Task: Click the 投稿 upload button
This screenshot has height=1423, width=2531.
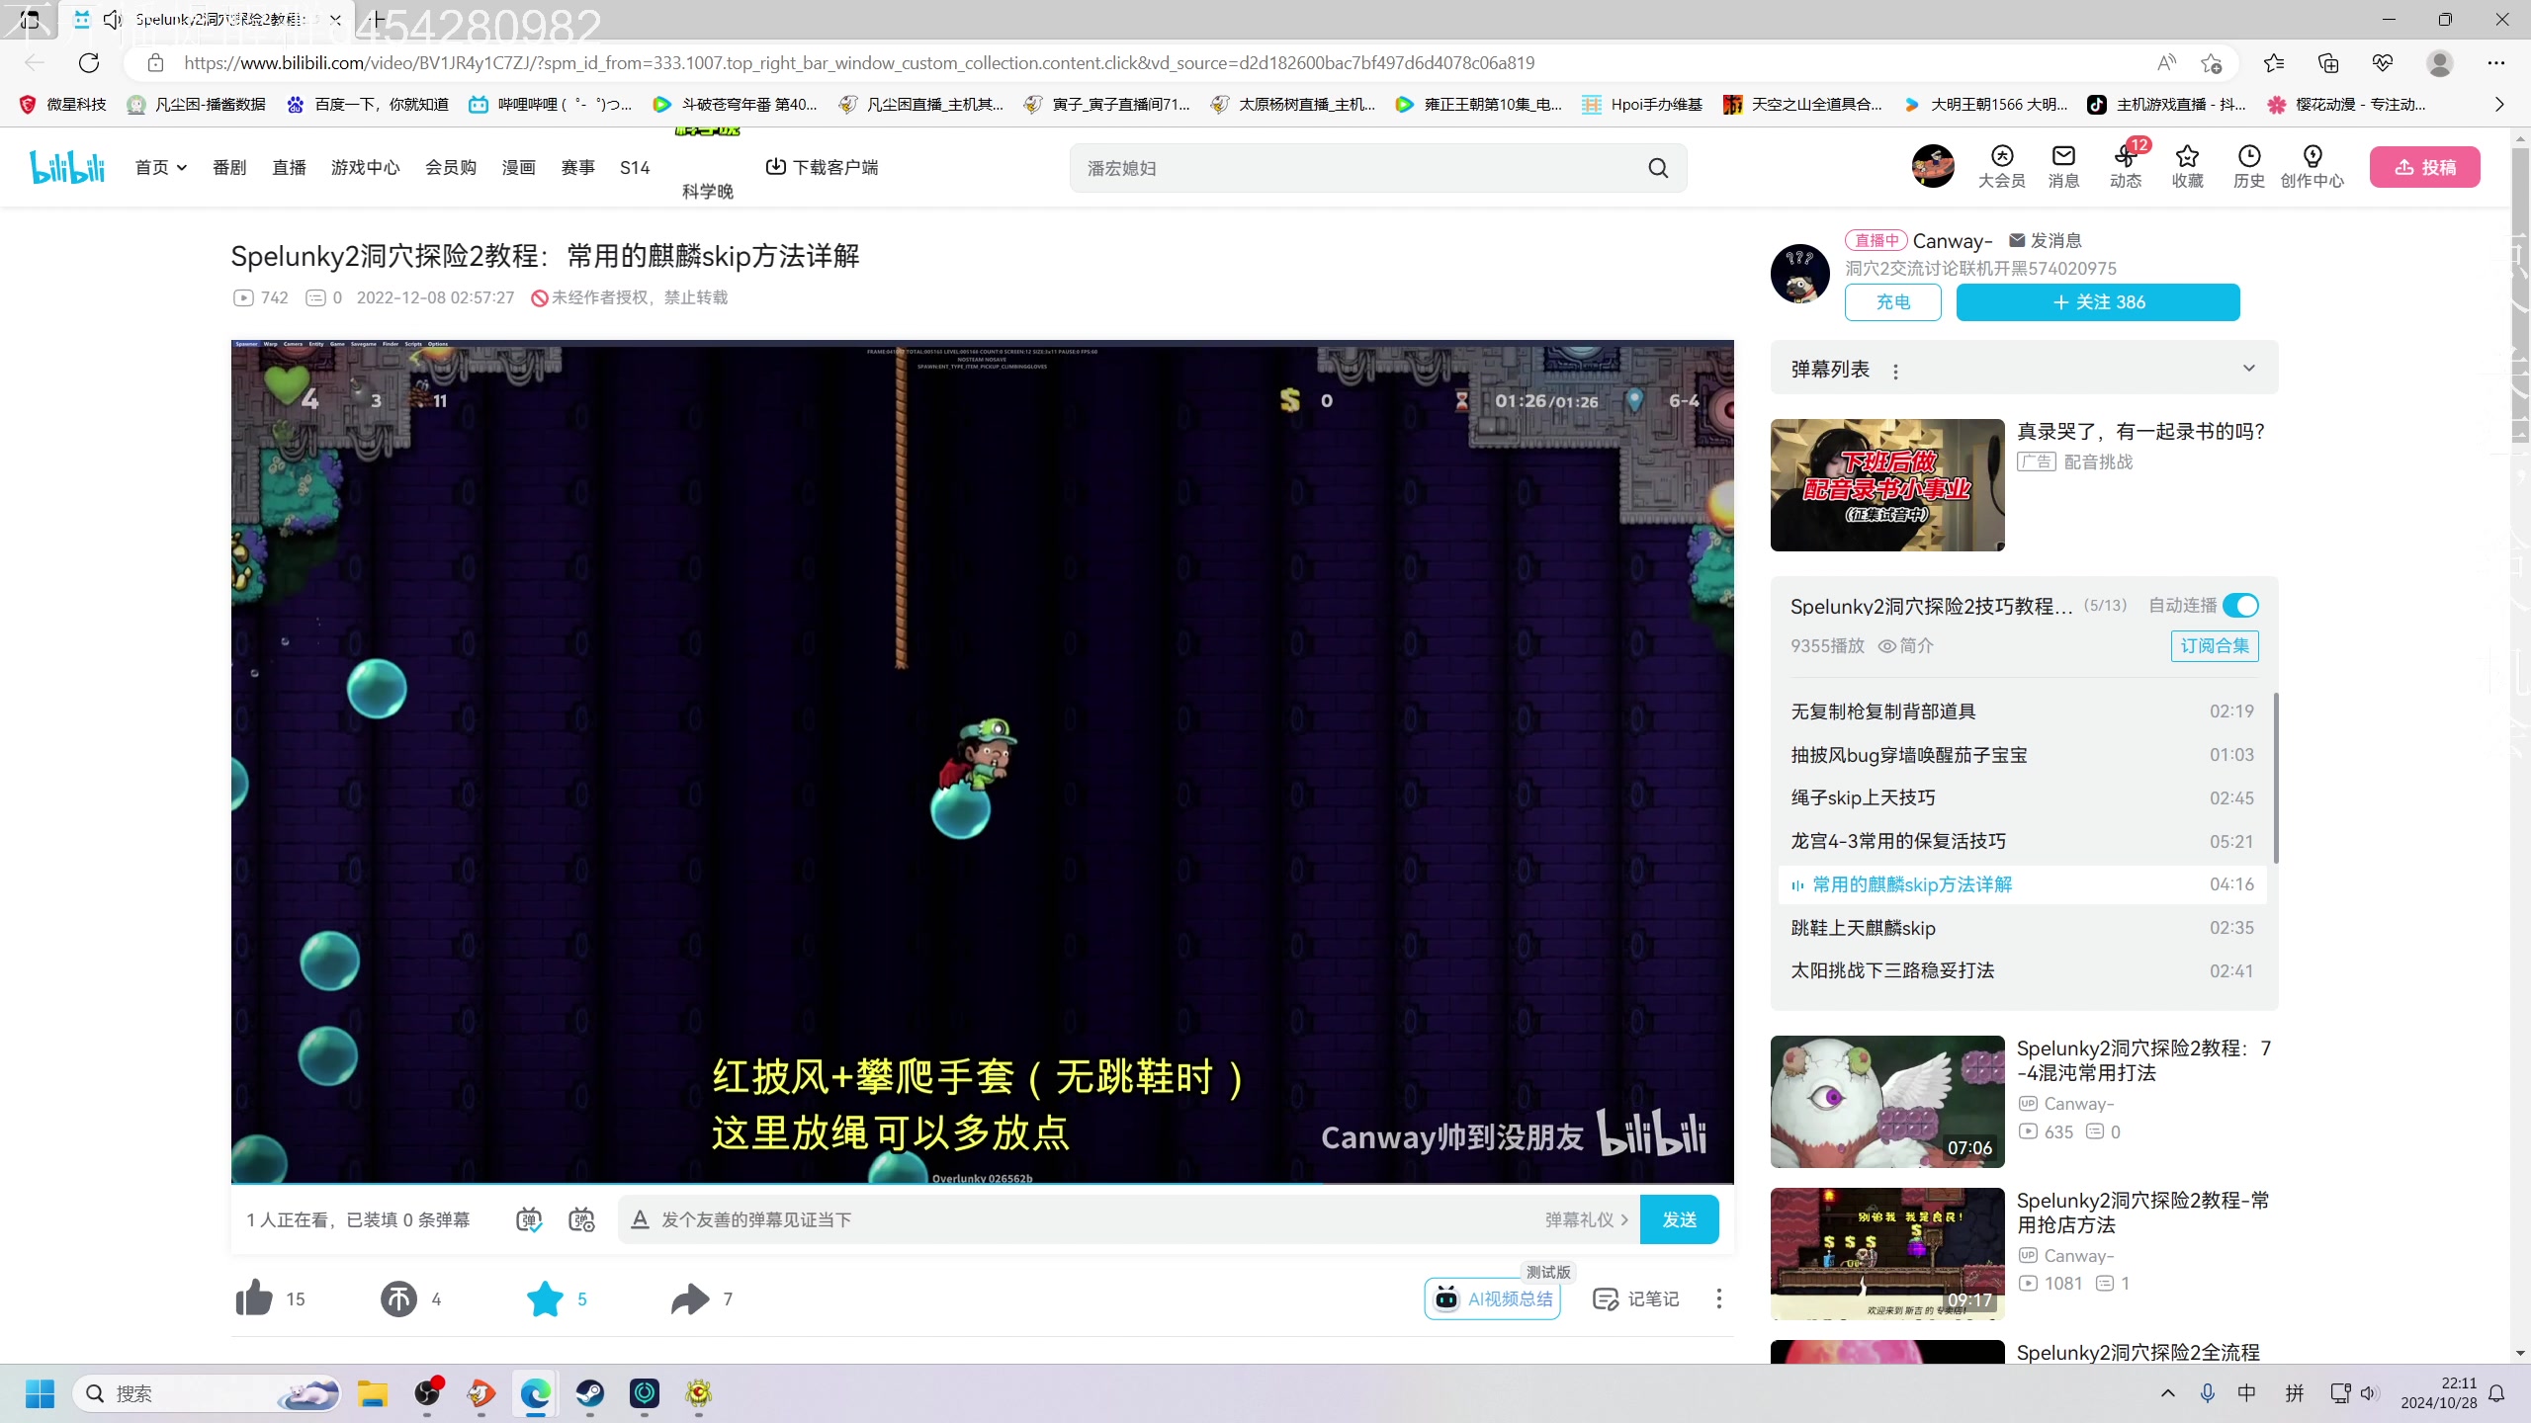Action: point(2424,167)
